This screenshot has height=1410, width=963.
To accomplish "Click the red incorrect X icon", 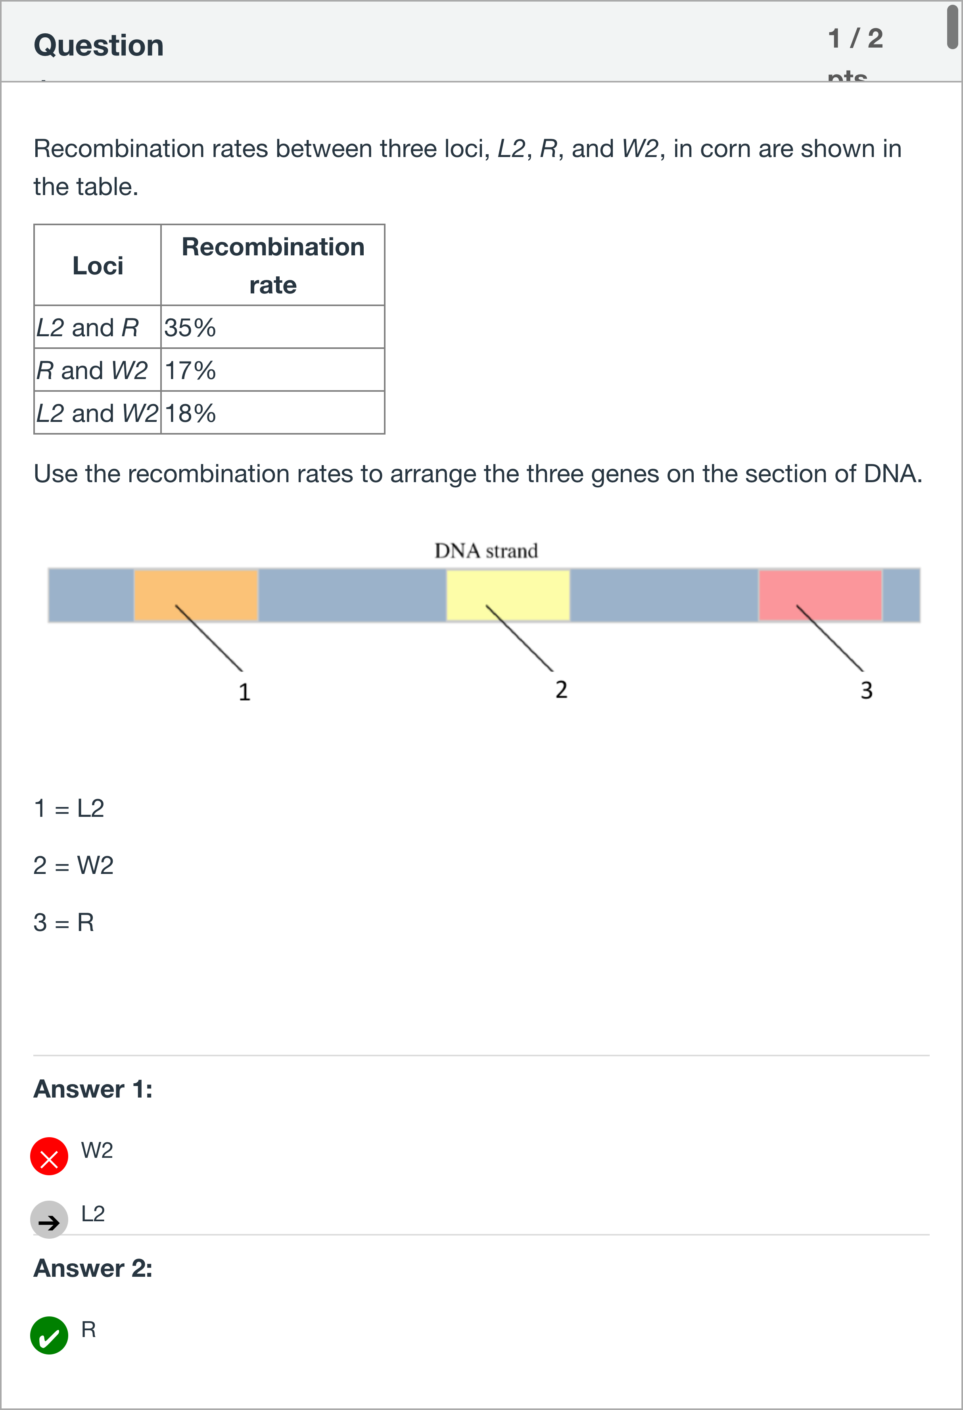I will [49, 1156].
